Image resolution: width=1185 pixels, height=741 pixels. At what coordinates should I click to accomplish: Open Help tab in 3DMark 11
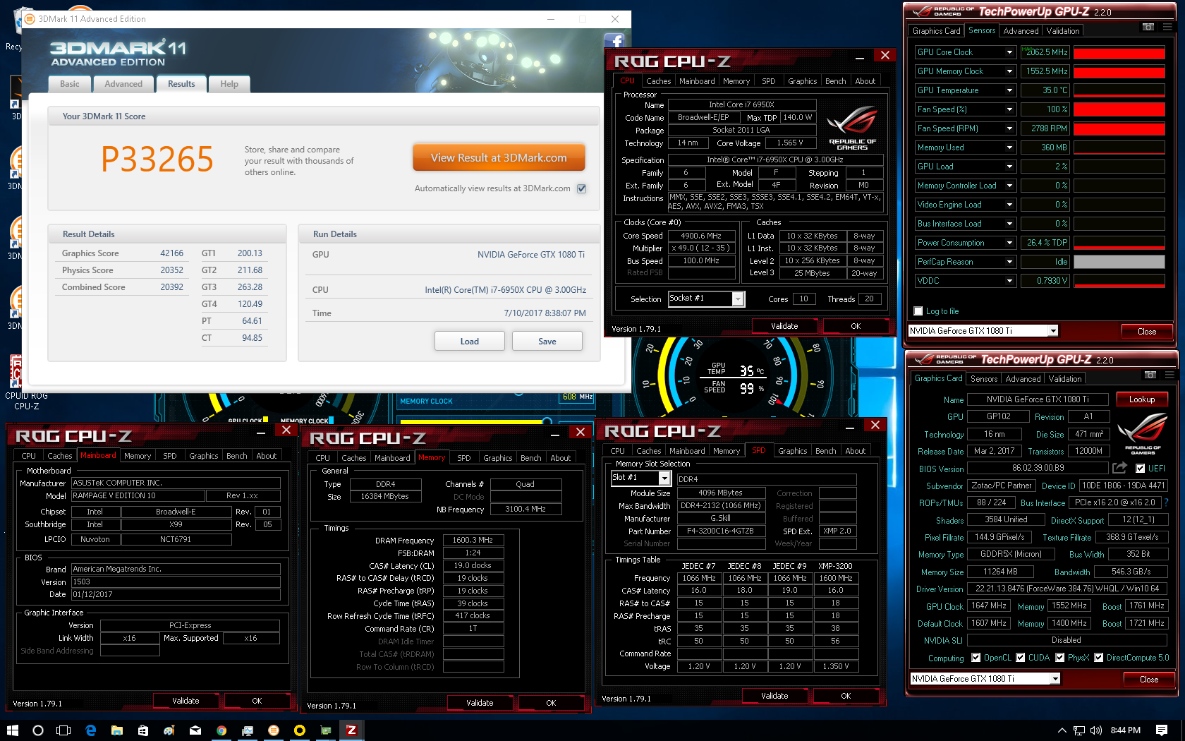(229, 84)
